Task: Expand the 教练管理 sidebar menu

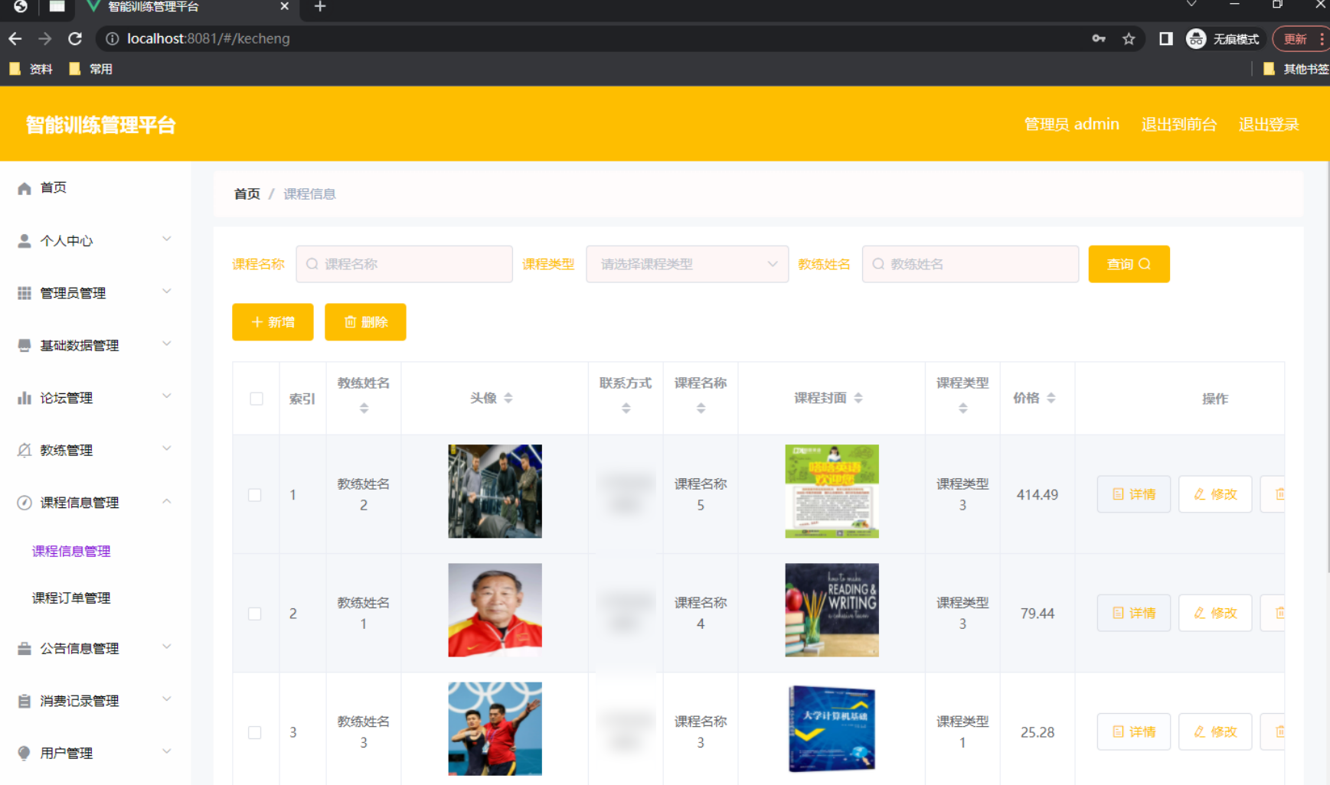Action: (x=95, y=450)
